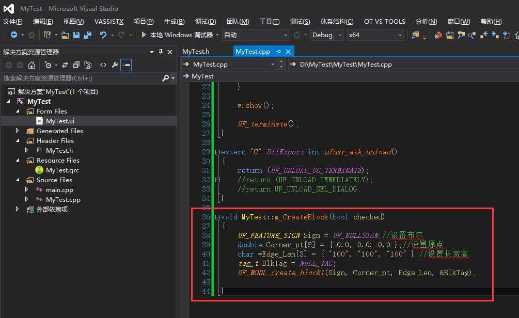The width and height of the screenshot is (519, 318).
Task: Expand the Generated Files folder
Action: tap(18, 131)
